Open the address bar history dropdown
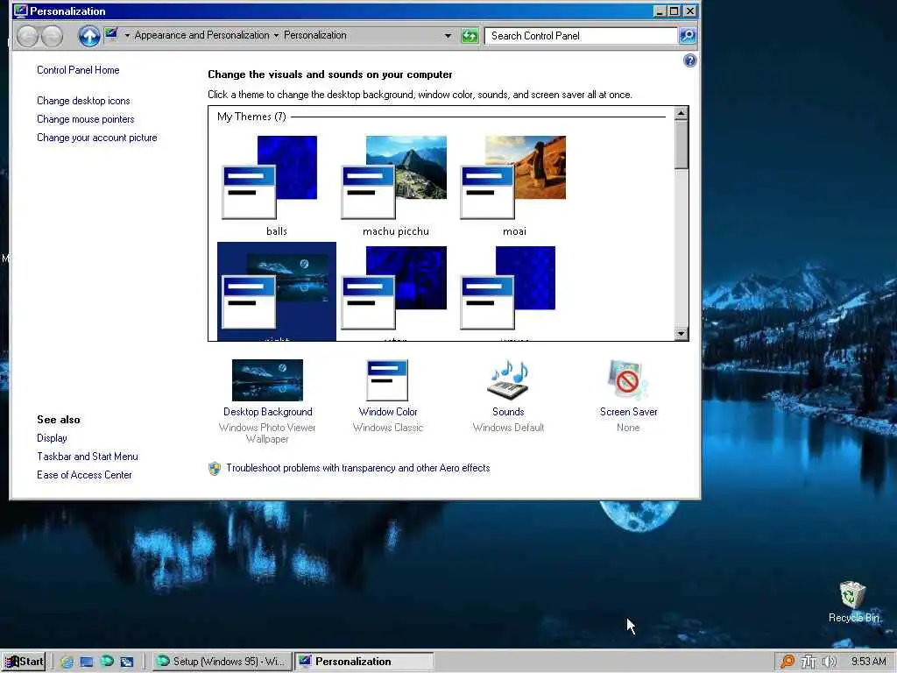Viewport: 897px width, 673px height. 448,35
